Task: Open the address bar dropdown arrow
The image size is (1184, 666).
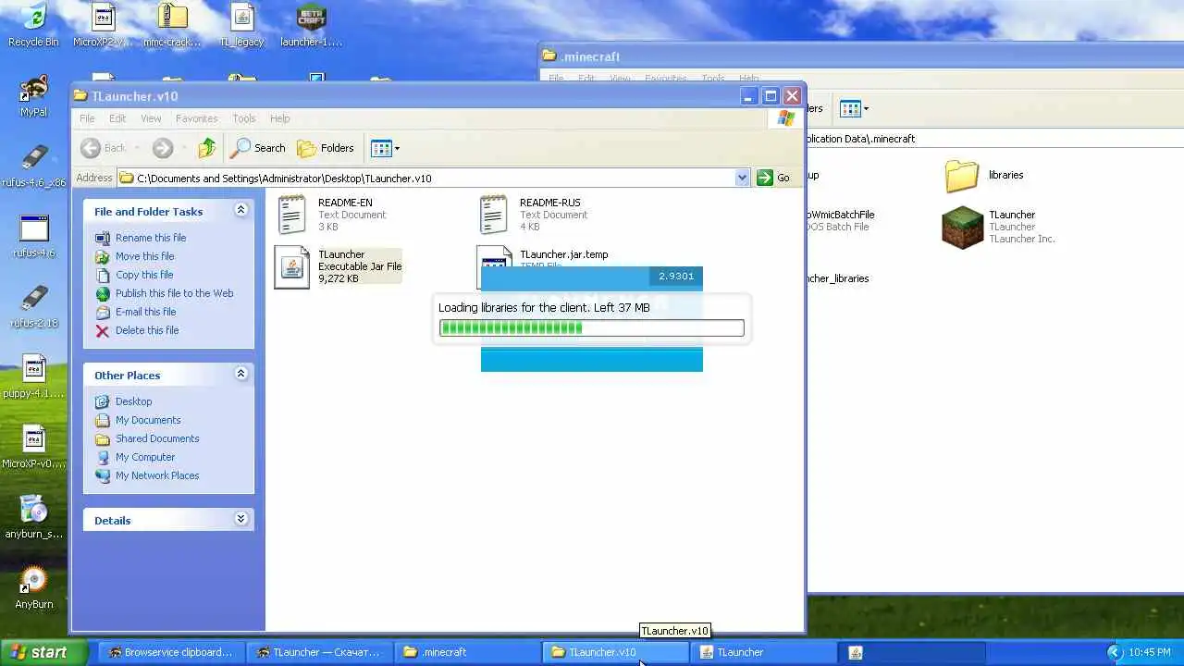Action: point(742,178)
